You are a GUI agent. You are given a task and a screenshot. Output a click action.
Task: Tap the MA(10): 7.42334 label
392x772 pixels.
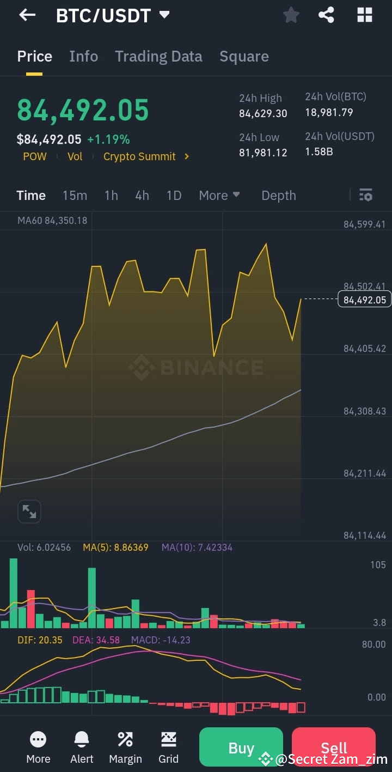click(197, 548)
